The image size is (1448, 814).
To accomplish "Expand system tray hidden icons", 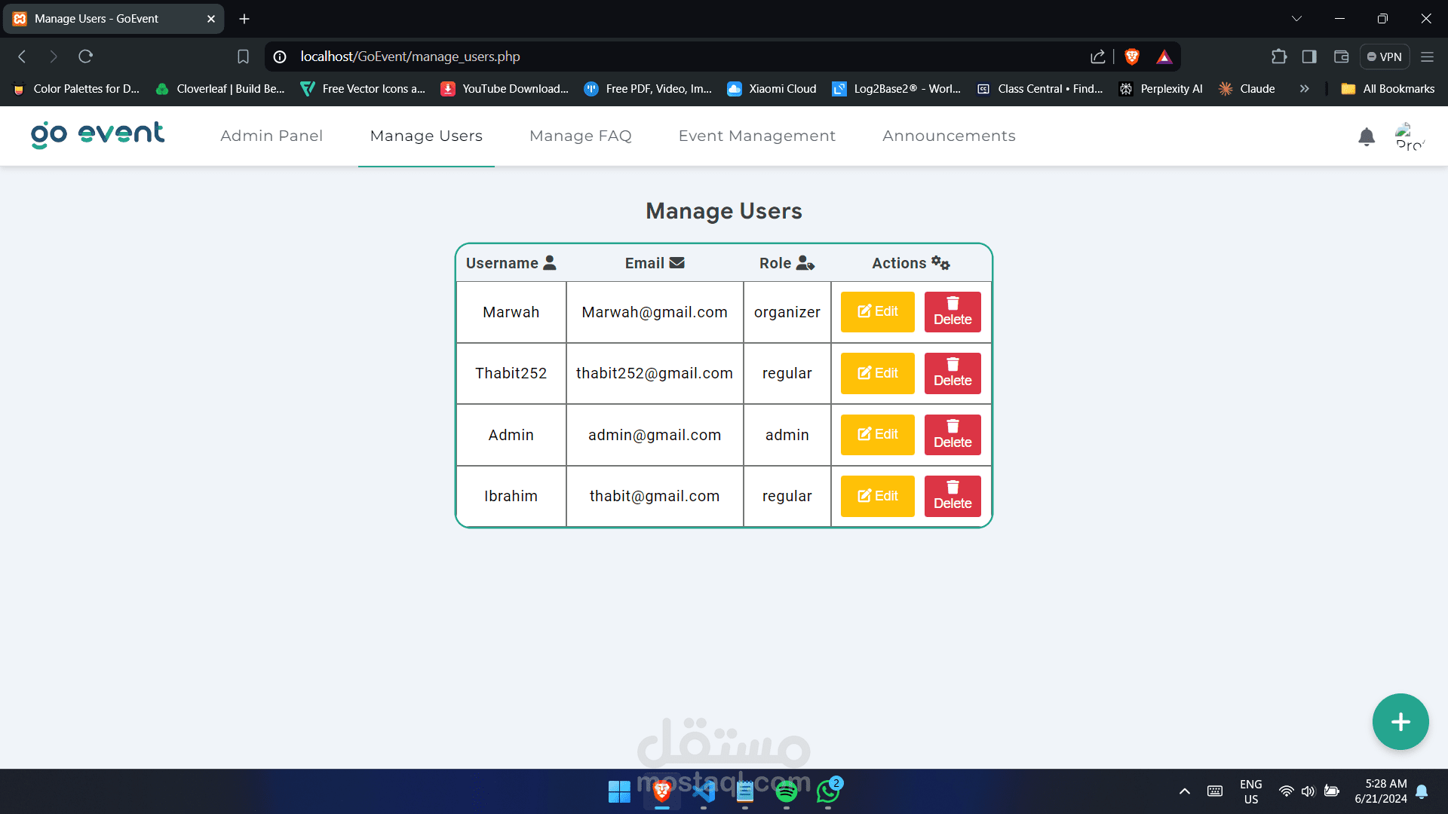I will [1184, 791].
